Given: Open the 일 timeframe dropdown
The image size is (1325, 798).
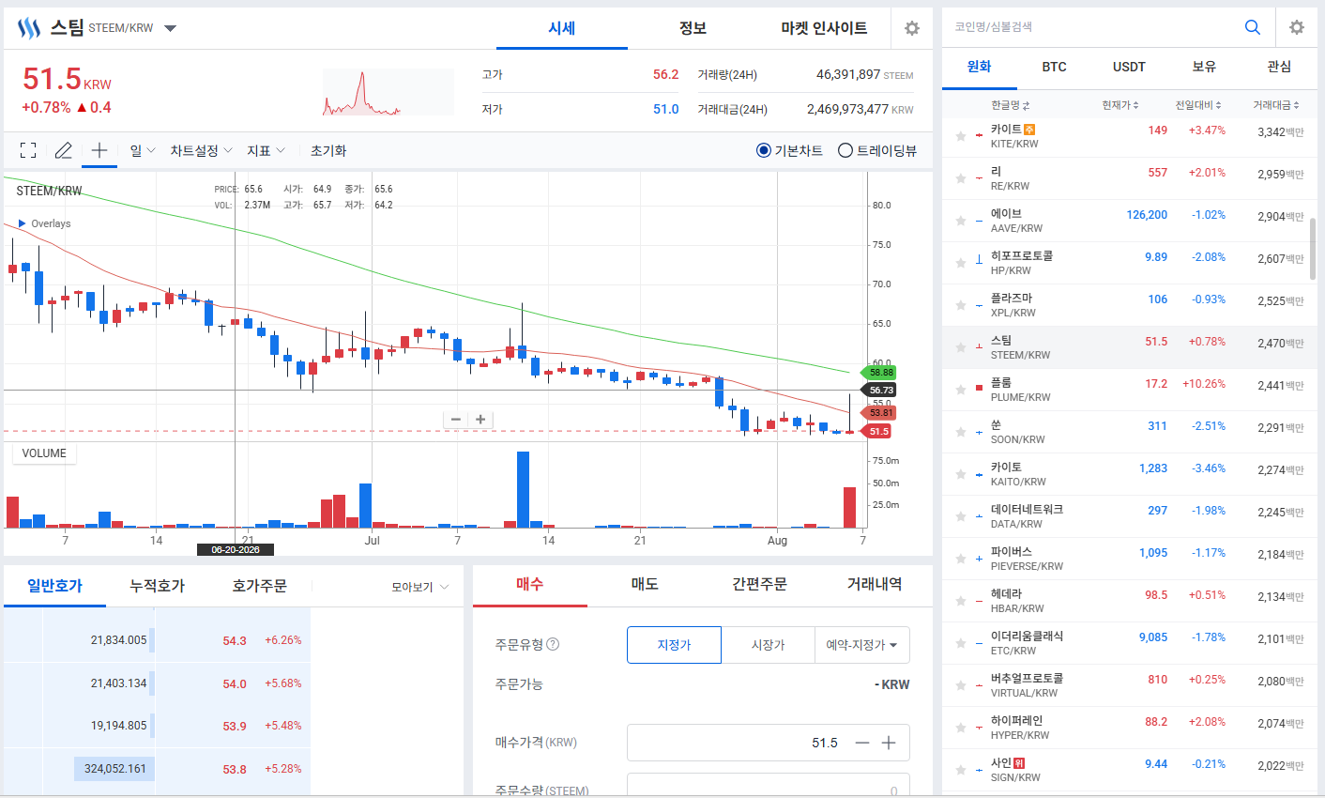Looking at the screenshot, I should coord(143,150).
